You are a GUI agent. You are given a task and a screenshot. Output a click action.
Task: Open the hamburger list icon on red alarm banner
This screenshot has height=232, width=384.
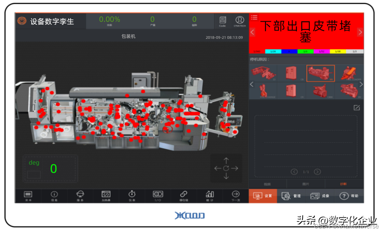coord(254,17)
